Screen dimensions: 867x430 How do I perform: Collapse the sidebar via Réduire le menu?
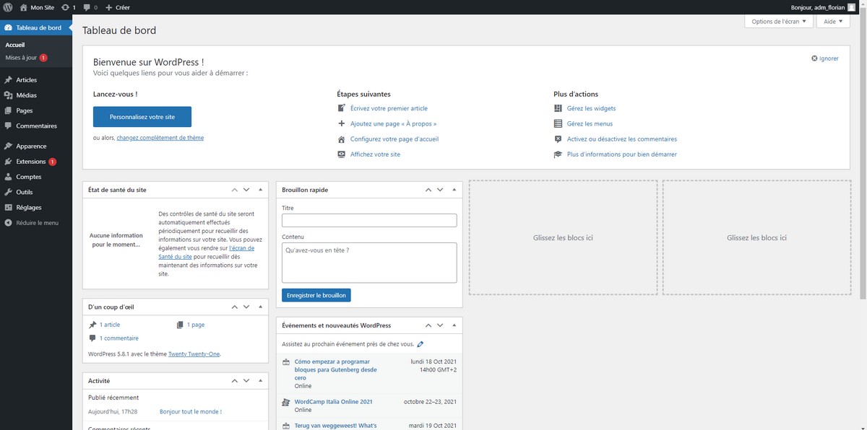click(x=33, y=222)
